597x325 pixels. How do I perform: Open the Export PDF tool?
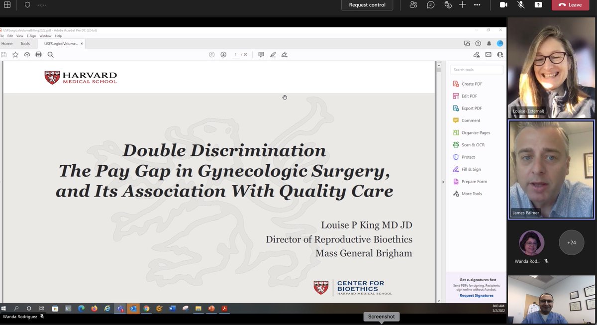click(468, 108)
